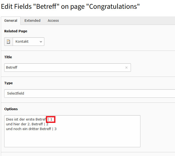
Task: Click the "Related Page" field label
Action: (x=16, y=31)
